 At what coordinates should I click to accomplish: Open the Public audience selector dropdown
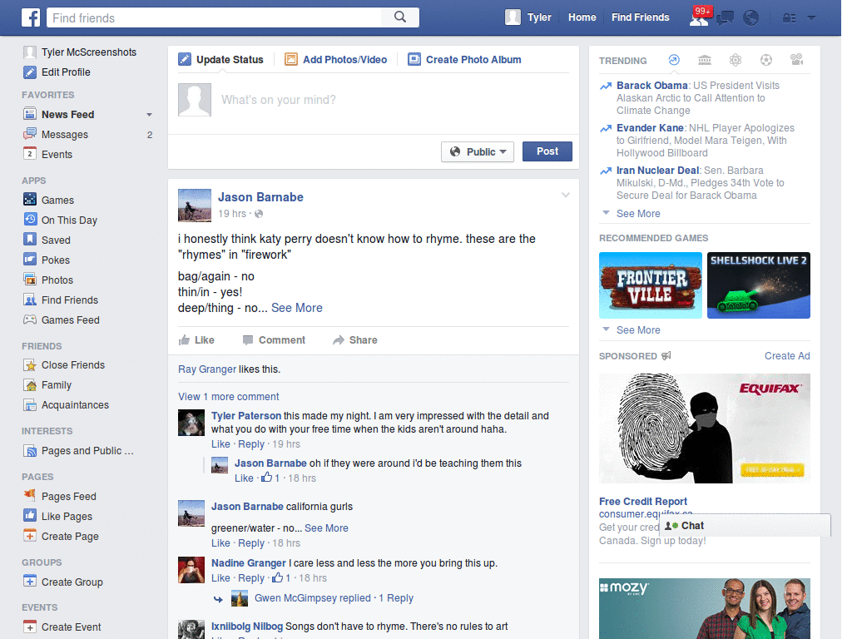tap(478, 151)
